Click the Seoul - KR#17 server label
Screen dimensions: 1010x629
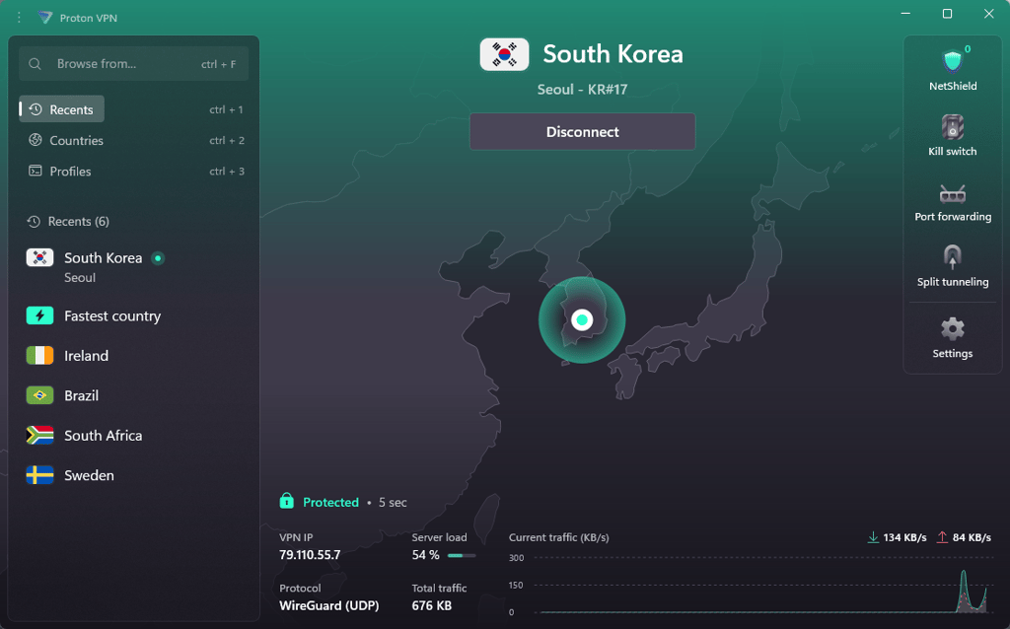[582, 90]
